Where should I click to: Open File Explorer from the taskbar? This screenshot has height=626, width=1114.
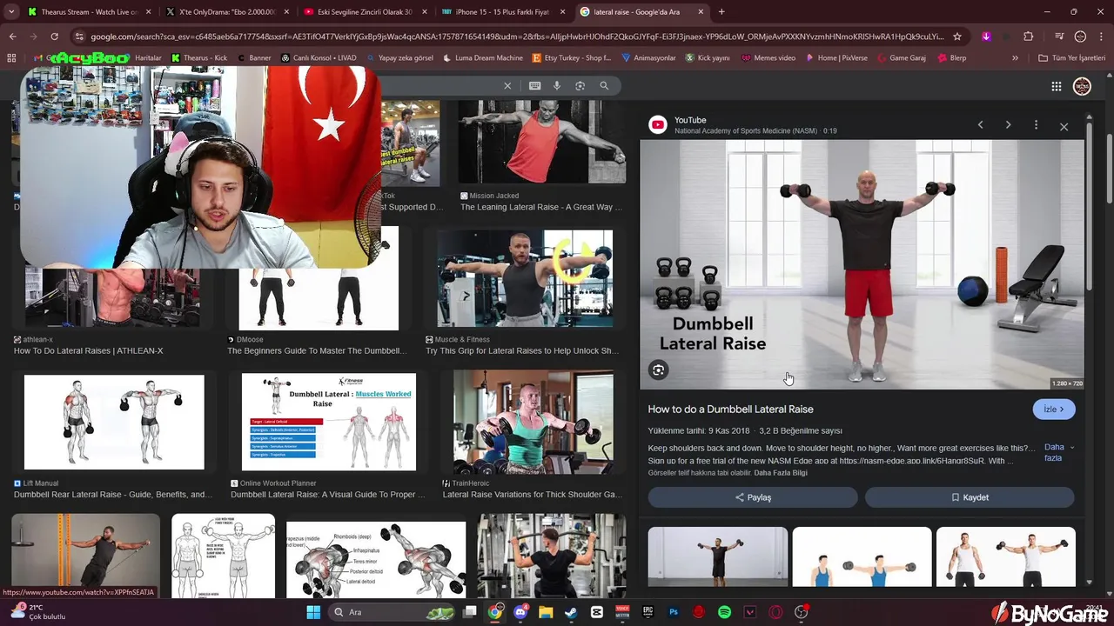point(546,612)
